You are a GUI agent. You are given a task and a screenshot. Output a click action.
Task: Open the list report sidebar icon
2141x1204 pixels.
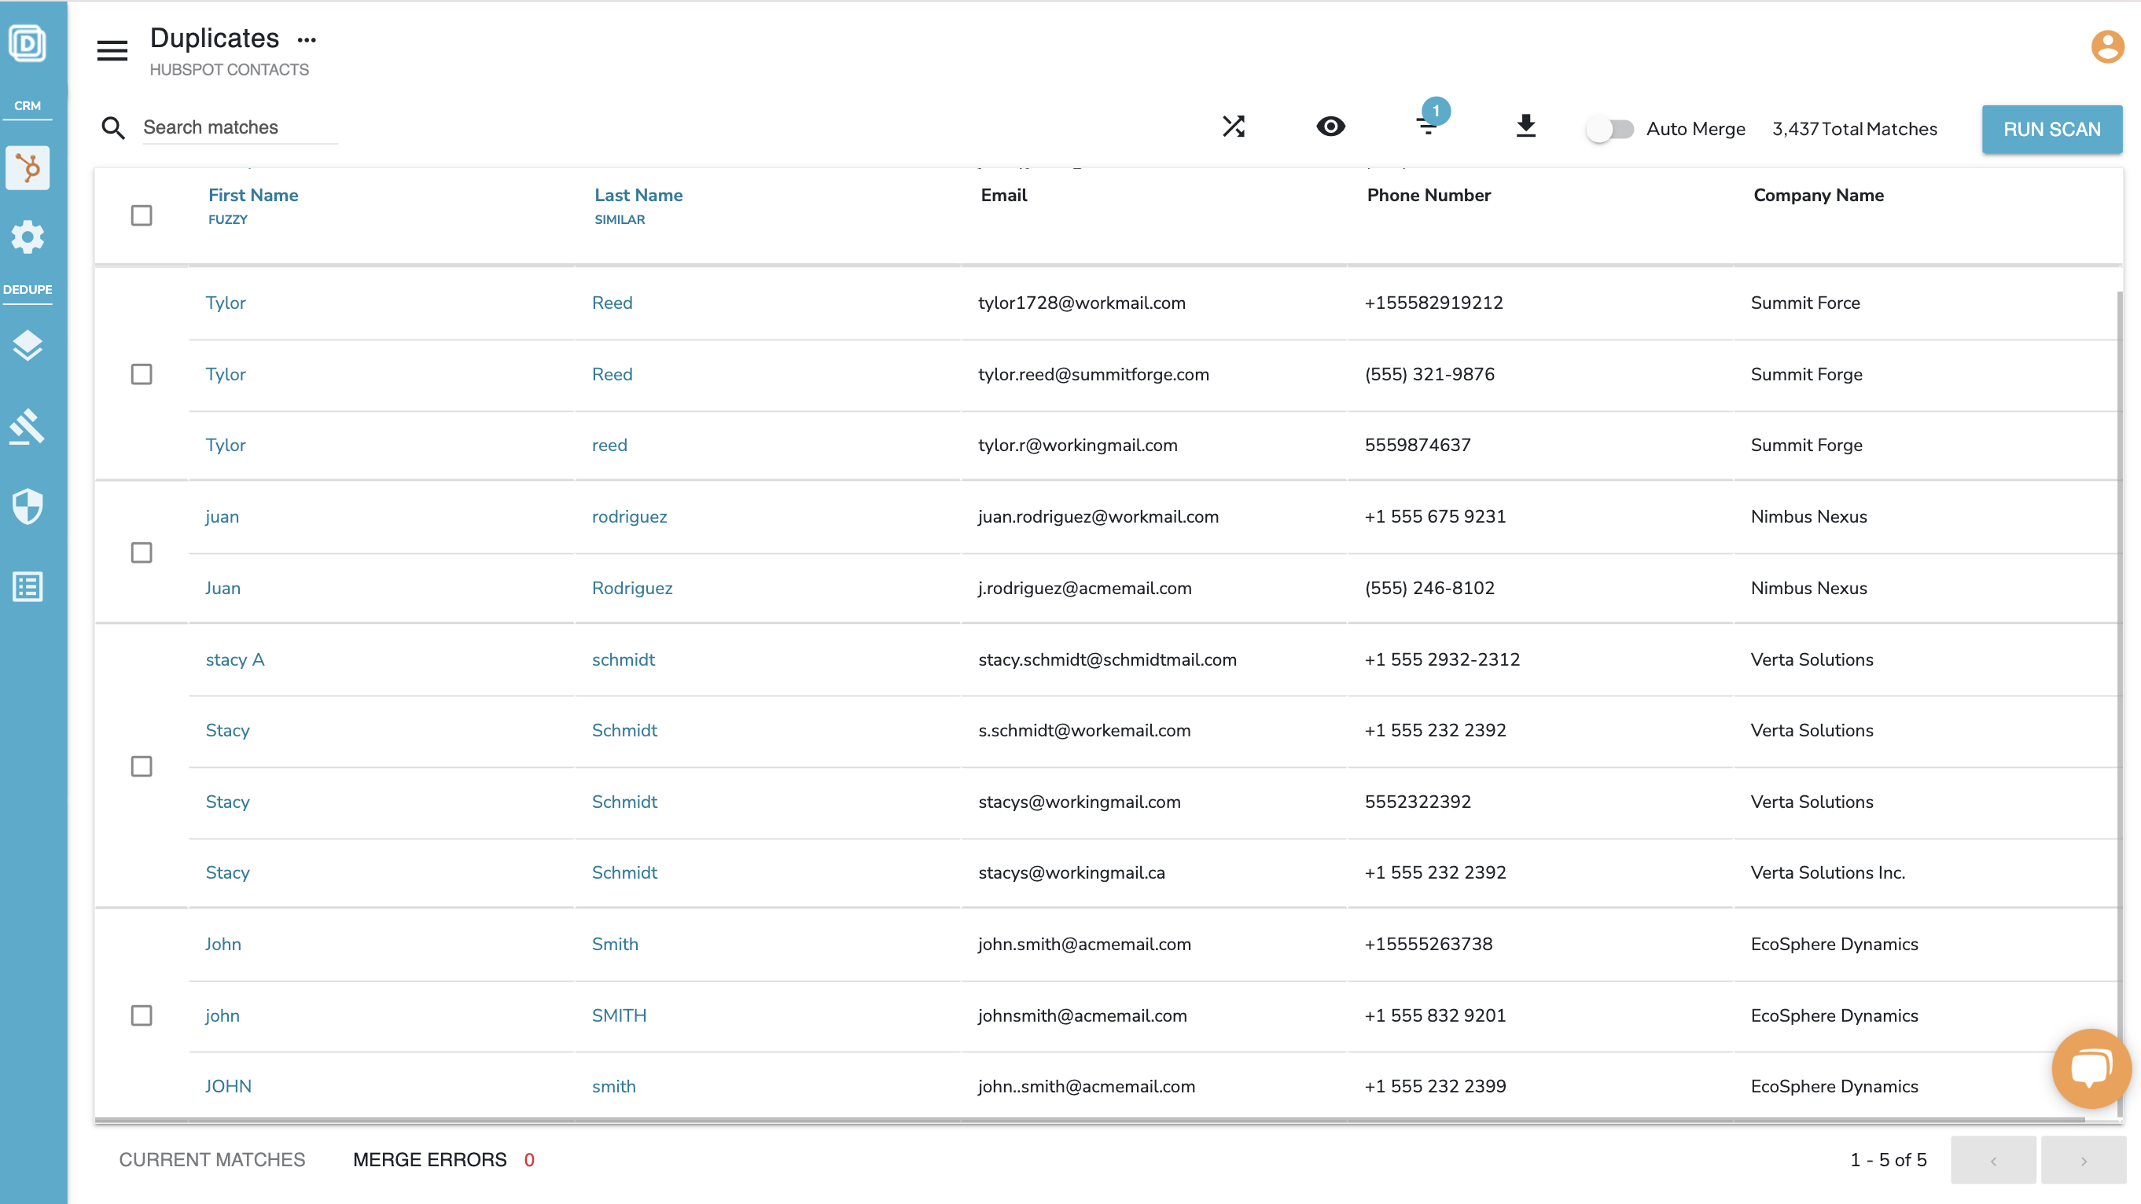coord(28,586)
